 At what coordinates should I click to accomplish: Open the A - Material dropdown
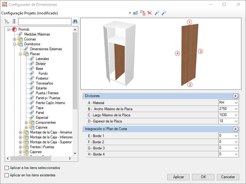[x=236, y=103]
